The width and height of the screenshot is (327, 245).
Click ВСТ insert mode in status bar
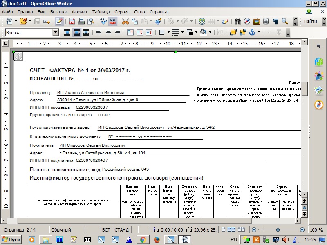tap(106, 230)
